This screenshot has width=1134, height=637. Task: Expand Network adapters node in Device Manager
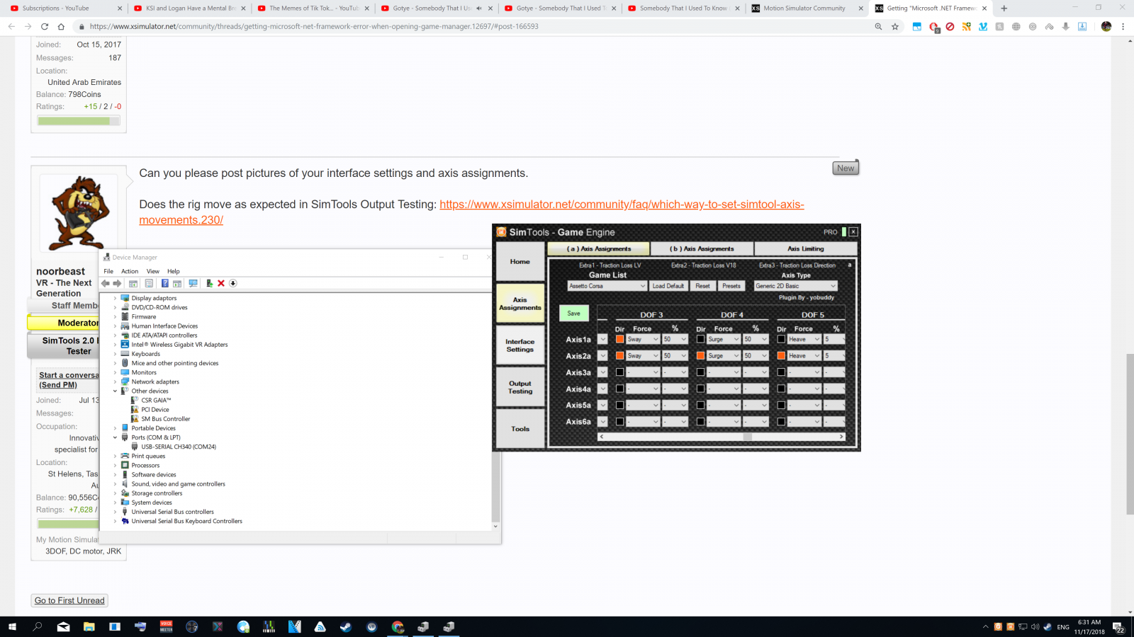[x=115, y=381]
